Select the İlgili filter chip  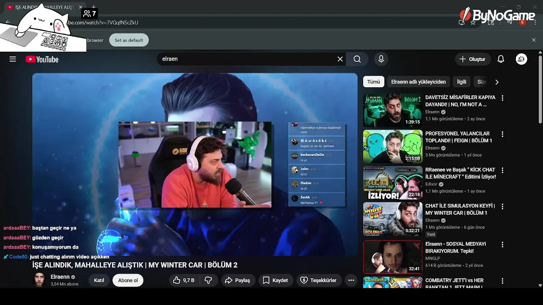[462, 82]
